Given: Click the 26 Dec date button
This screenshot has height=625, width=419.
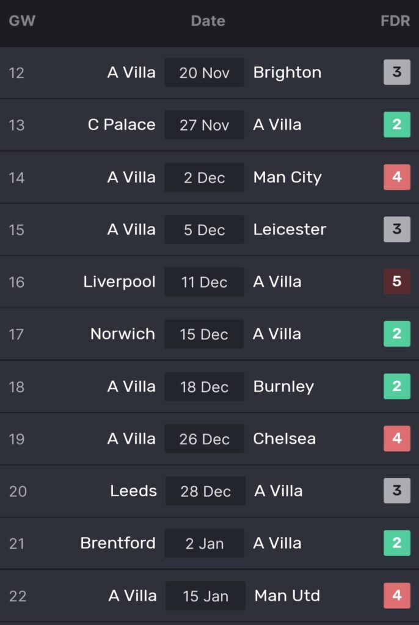Looking at the screenshot, I should 204,439.
